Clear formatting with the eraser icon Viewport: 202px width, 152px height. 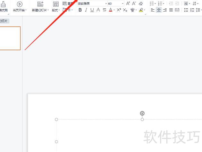141,4
